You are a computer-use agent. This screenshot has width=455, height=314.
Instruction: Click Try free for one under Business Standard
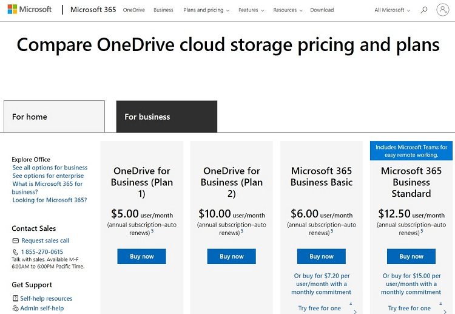(409, 308)
